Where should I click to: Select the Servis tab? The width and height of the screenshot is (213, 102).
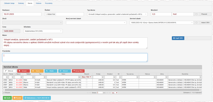point(30,3)
